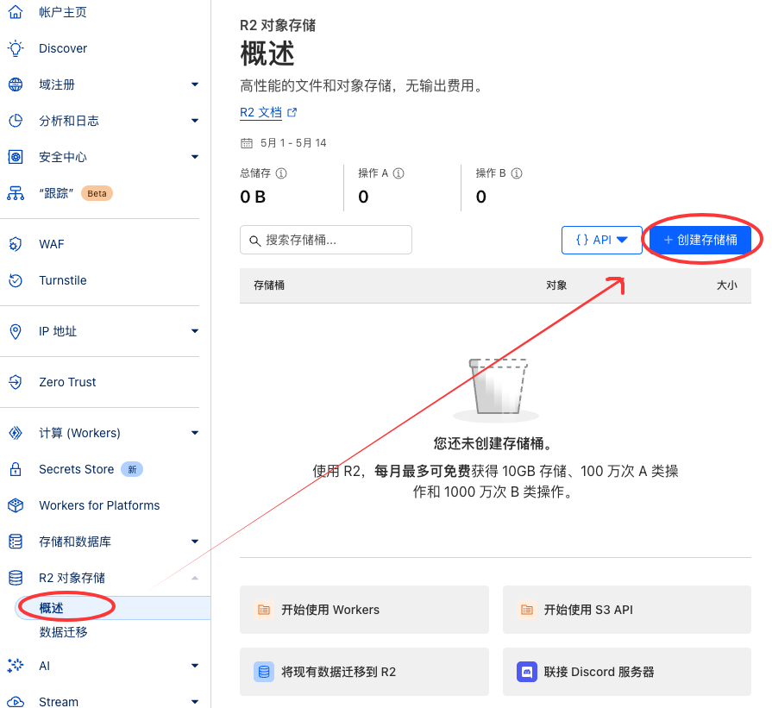The image size is (772, 708).
Task: Click the network icon next to “跟踪”
Action: click(x=16, y=193)
